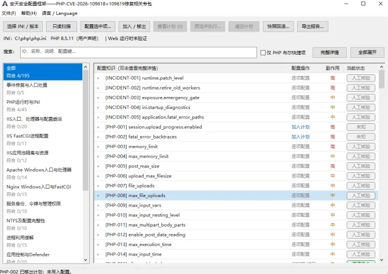Select PHP运行时与INI category
This screenshot has height=274, width=388.
point(43,106)
